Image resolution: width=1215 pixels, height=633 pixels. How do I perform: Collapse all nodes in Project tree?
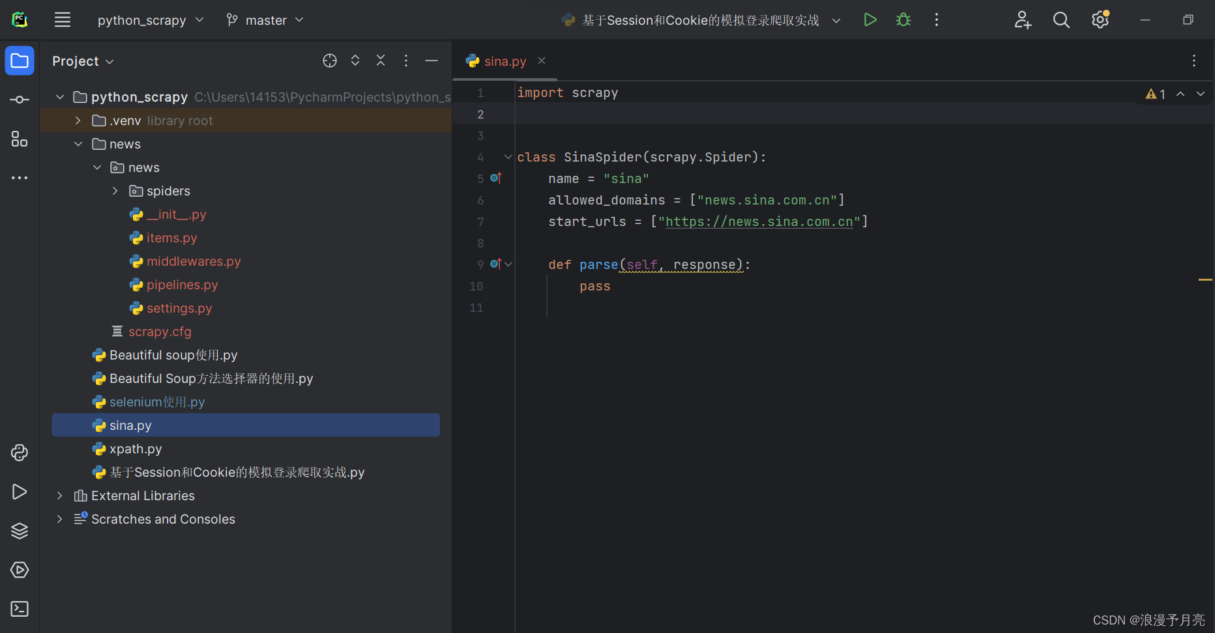click(381, 61)
